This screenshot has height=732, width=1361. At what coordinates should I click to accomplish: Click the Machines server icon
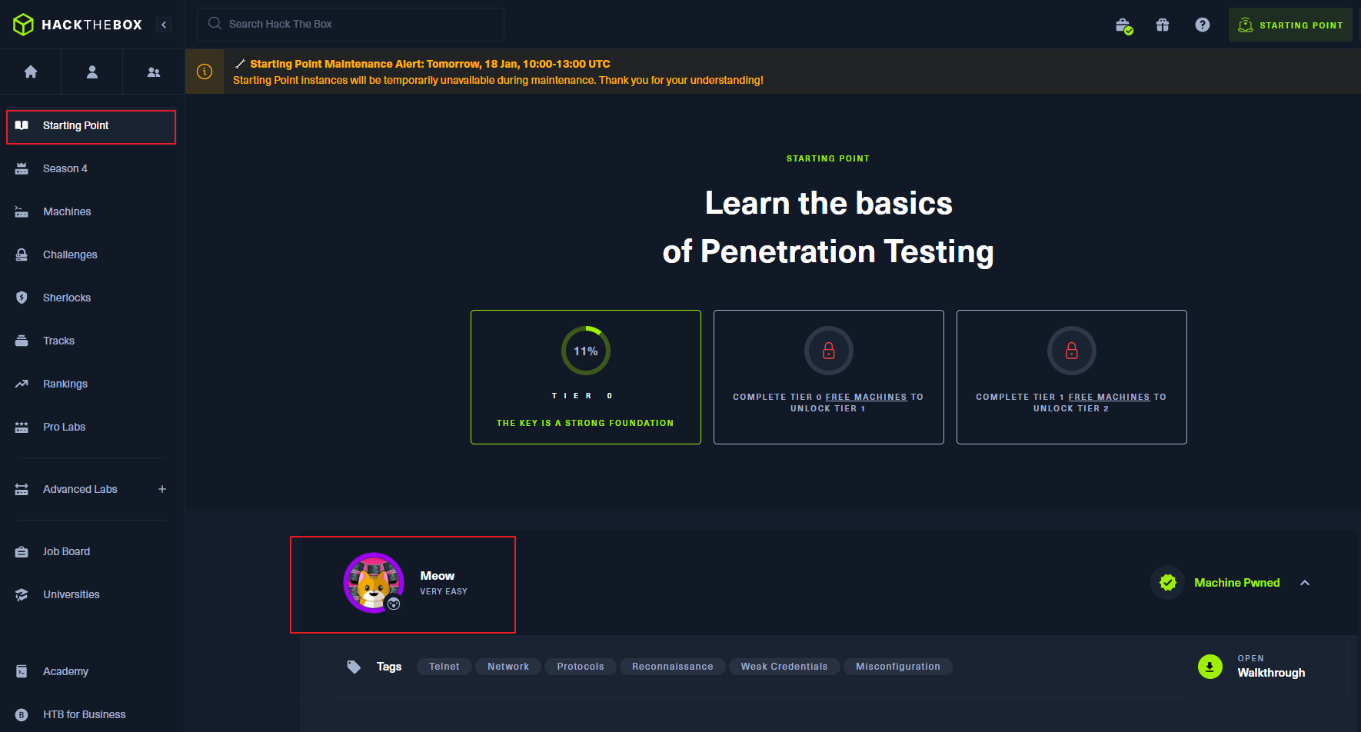click(22, 211)
